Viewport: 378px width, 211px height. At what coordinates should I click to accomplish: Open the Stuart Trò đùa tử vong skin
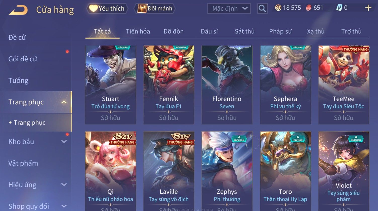tap(111, 85)
